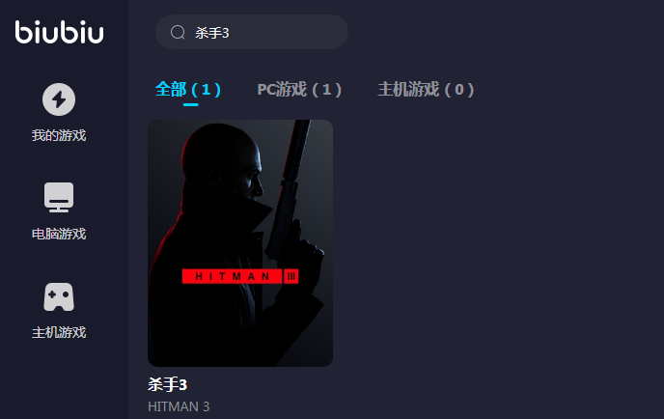
Task: Click the 杀手3 game title
Action: coord(167,384)
